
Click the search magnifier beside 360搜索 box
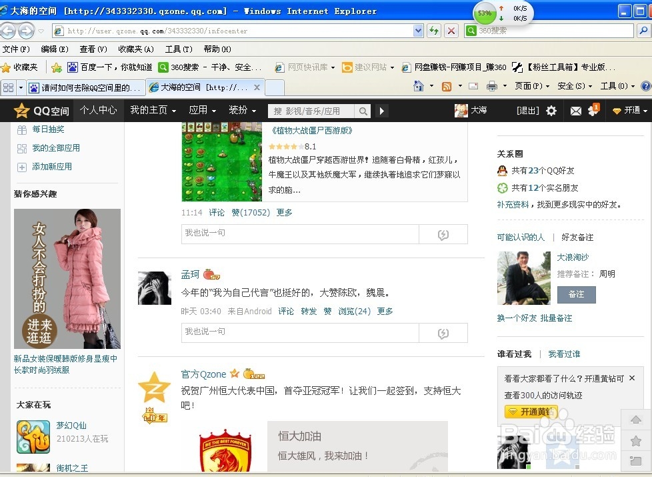[643, 31]
